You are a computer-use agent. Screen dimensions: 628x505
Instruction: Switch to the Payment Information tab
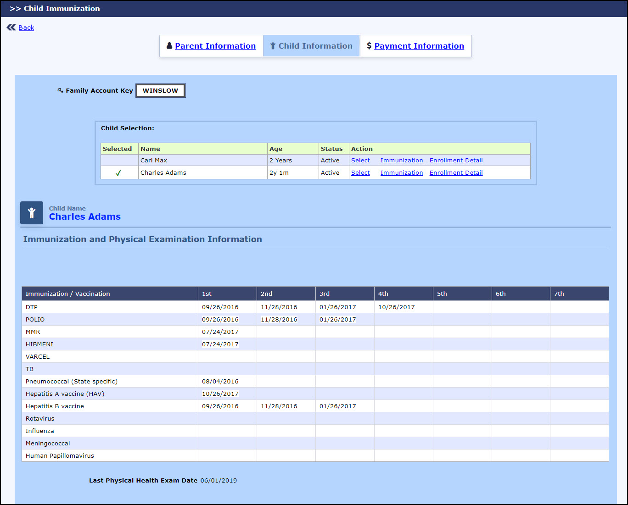point(419,46)
